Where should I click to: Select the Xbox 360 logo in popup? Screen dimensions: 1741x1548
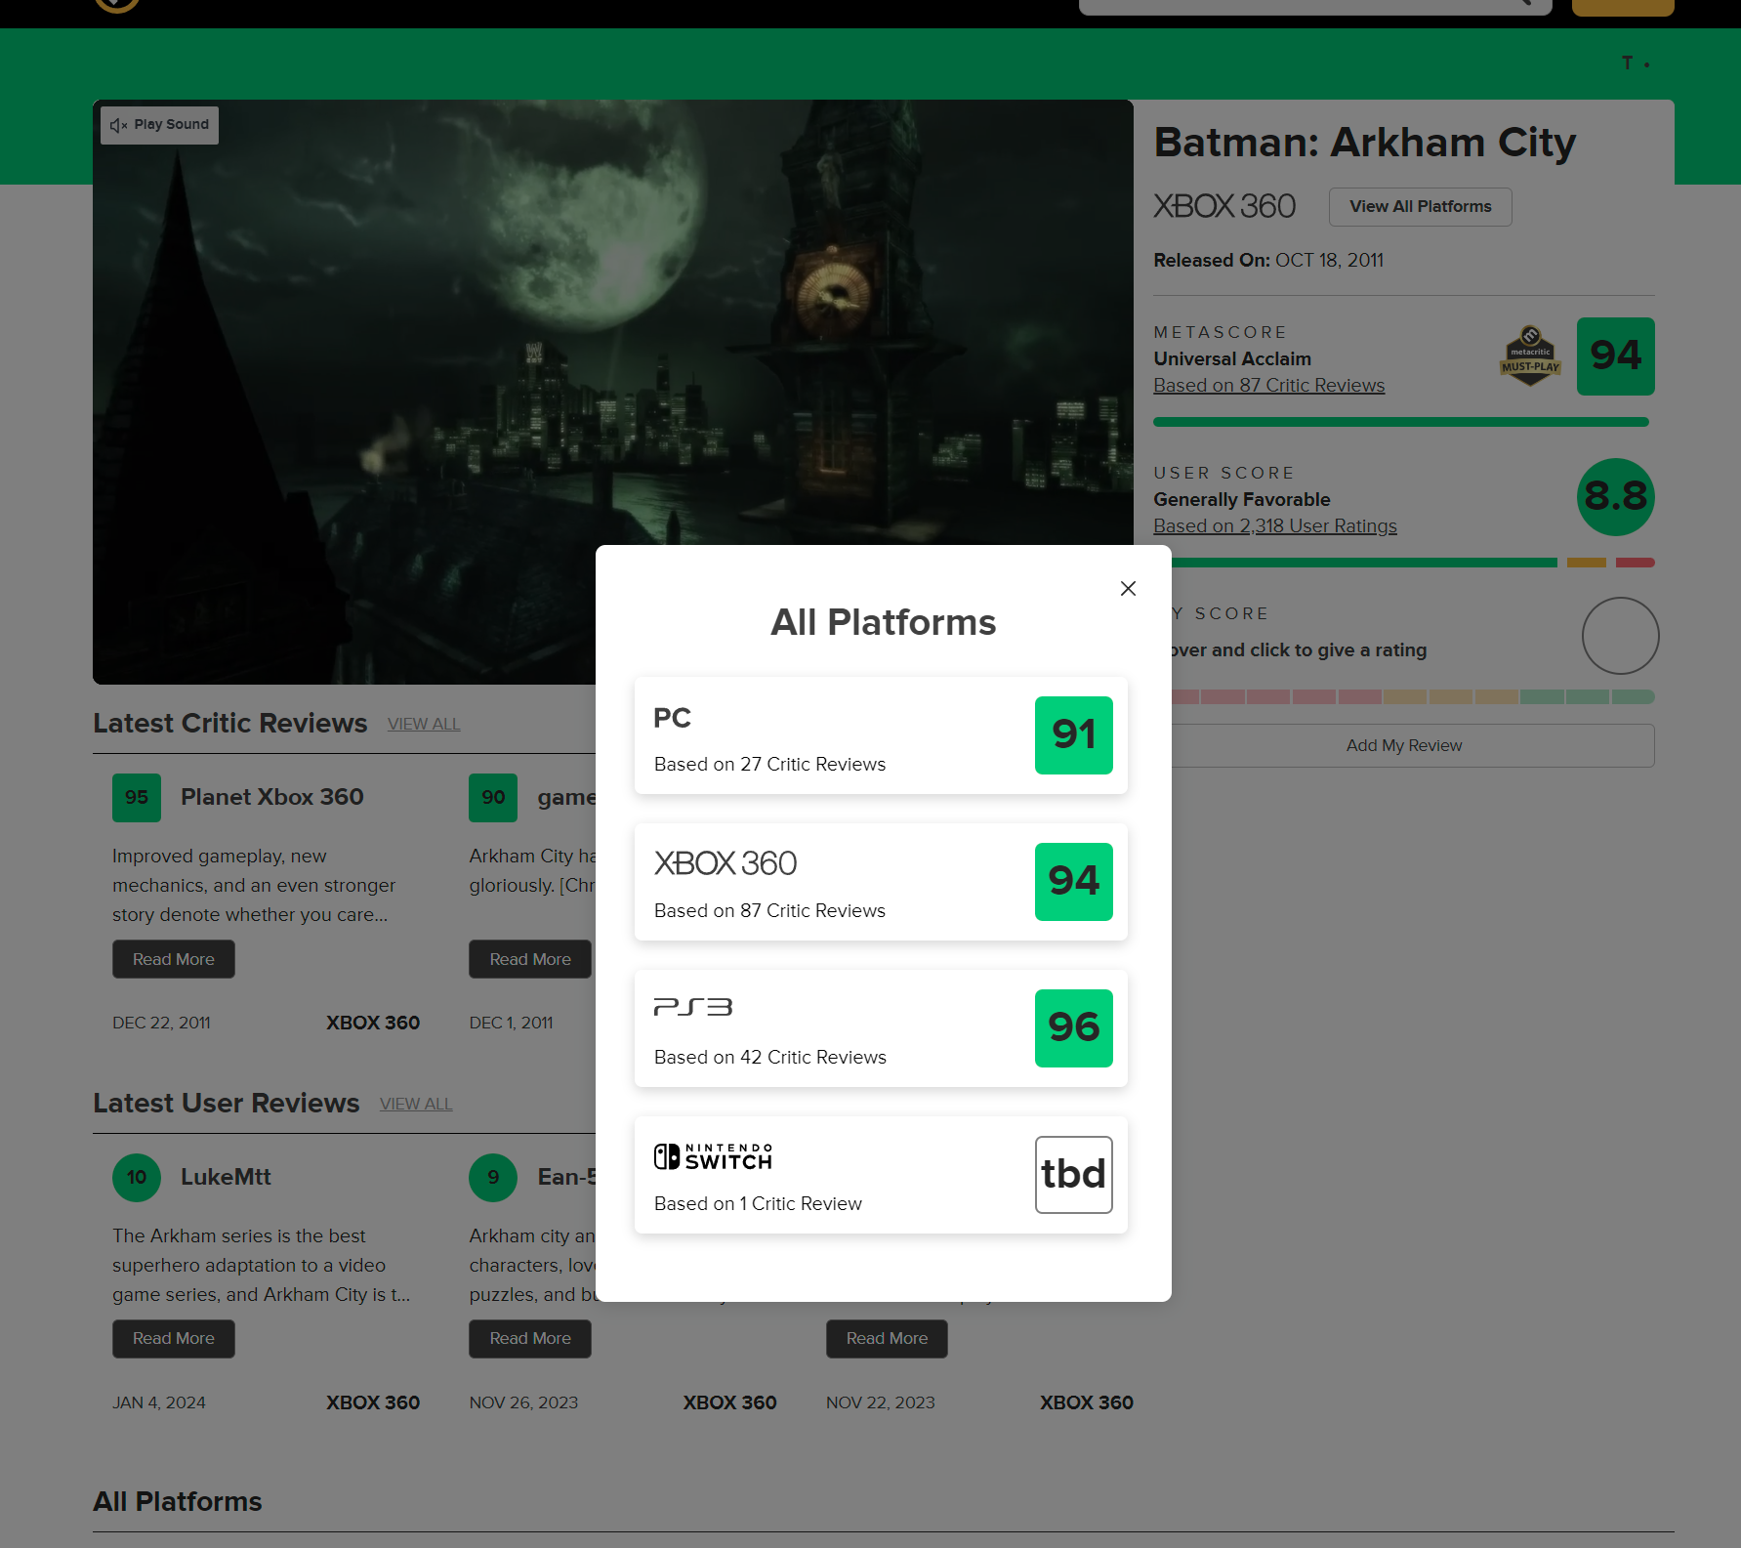725,863
